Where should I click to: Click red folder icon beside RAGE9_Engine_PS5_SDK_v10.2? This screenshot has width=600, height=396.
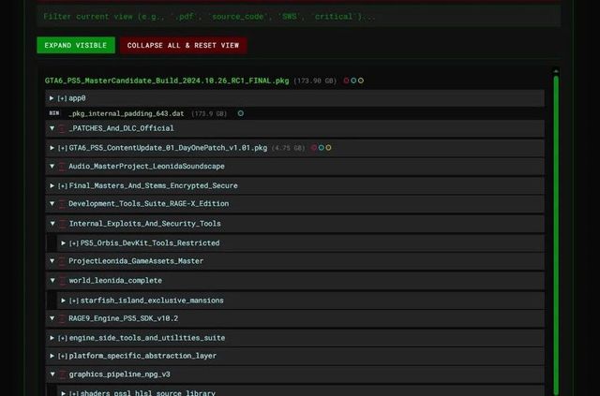[62, 318]
